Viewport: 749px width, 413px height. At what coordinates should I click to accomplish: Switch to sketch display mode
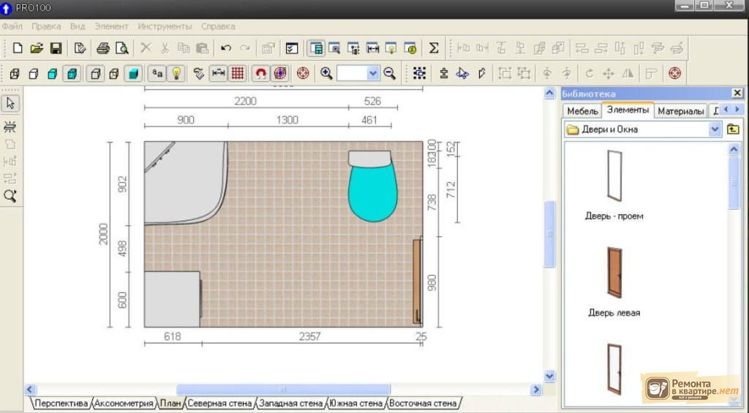[x=34, y=74]
